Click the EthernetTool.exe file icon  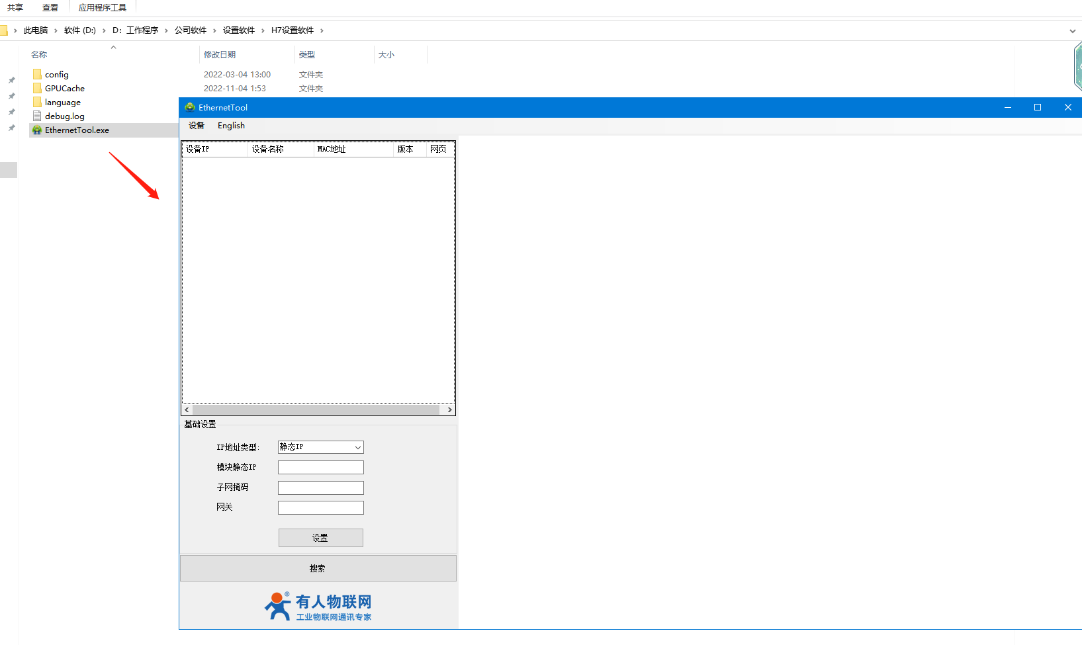[x=37, y=130]
